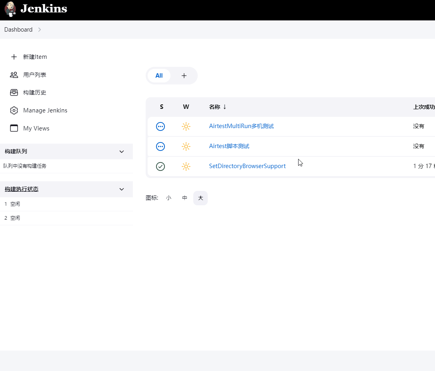This screenshot has height=371, width=435.
Task: Click executor 1 空闲 row
Action: [66, 204]
